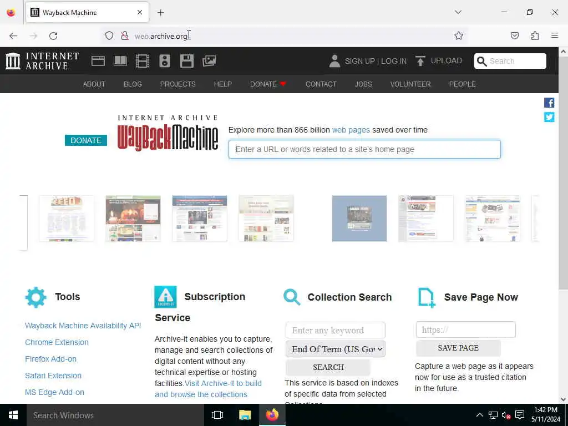Image resolution: width=568 pixels, height=426 pixels.
Task: Open the ABOUT menu item
Action: click(94, 84)
